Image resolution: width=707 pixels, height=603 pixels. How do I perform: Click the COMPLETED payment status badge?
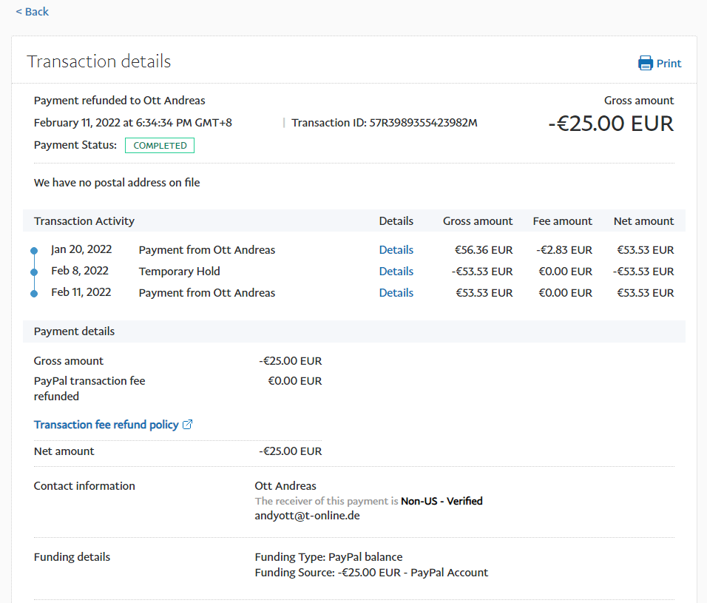(x=160, y=146)
